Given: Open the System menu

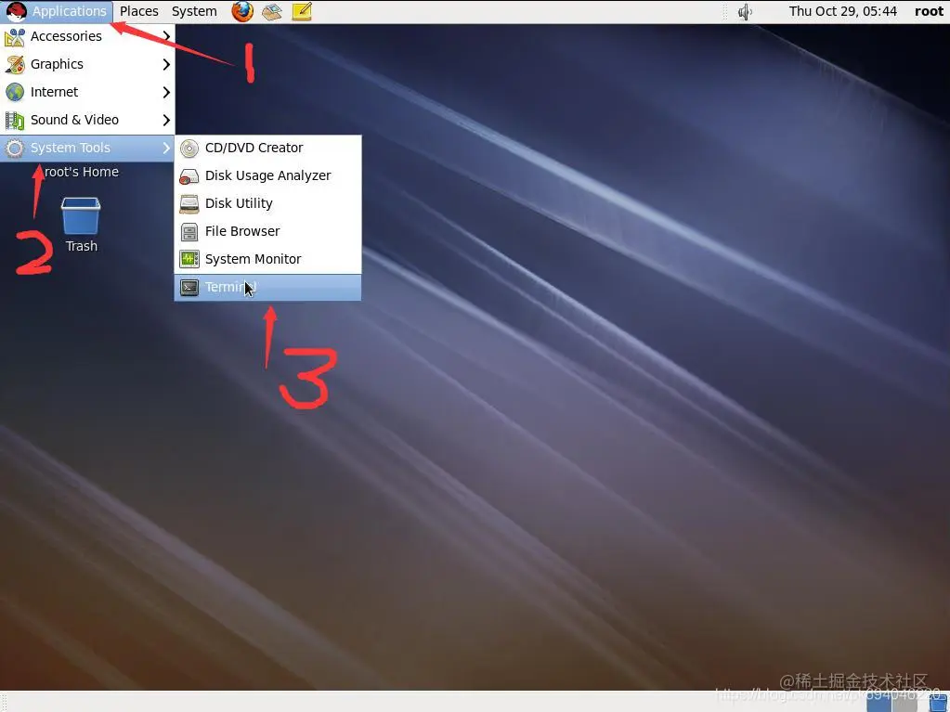Looking at the screenshot, I should click(194, 11).
